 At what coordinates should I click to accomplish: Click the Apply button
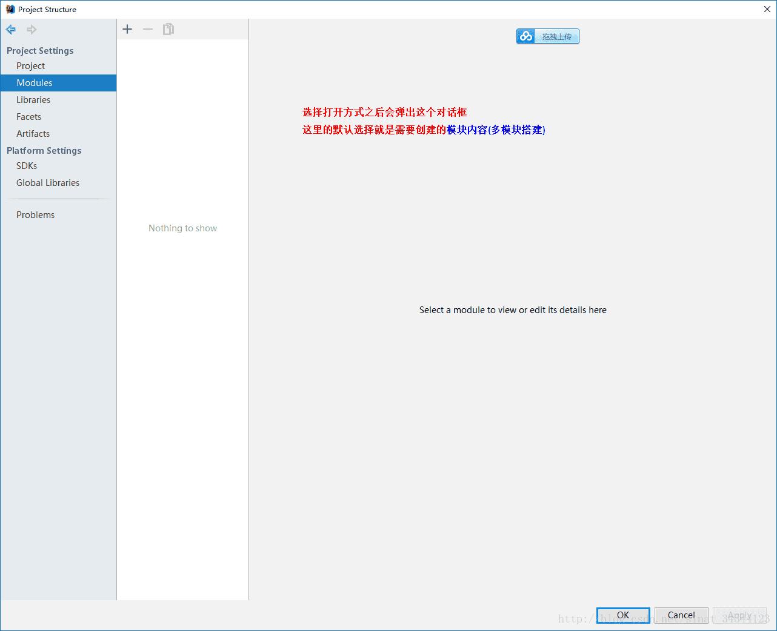click(x=739, y=615)
